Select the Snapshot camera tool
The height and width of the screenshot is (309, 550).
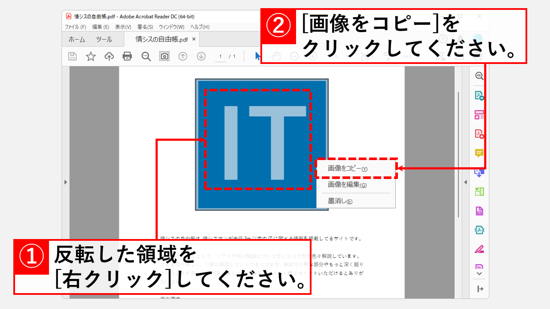(164, 56)
